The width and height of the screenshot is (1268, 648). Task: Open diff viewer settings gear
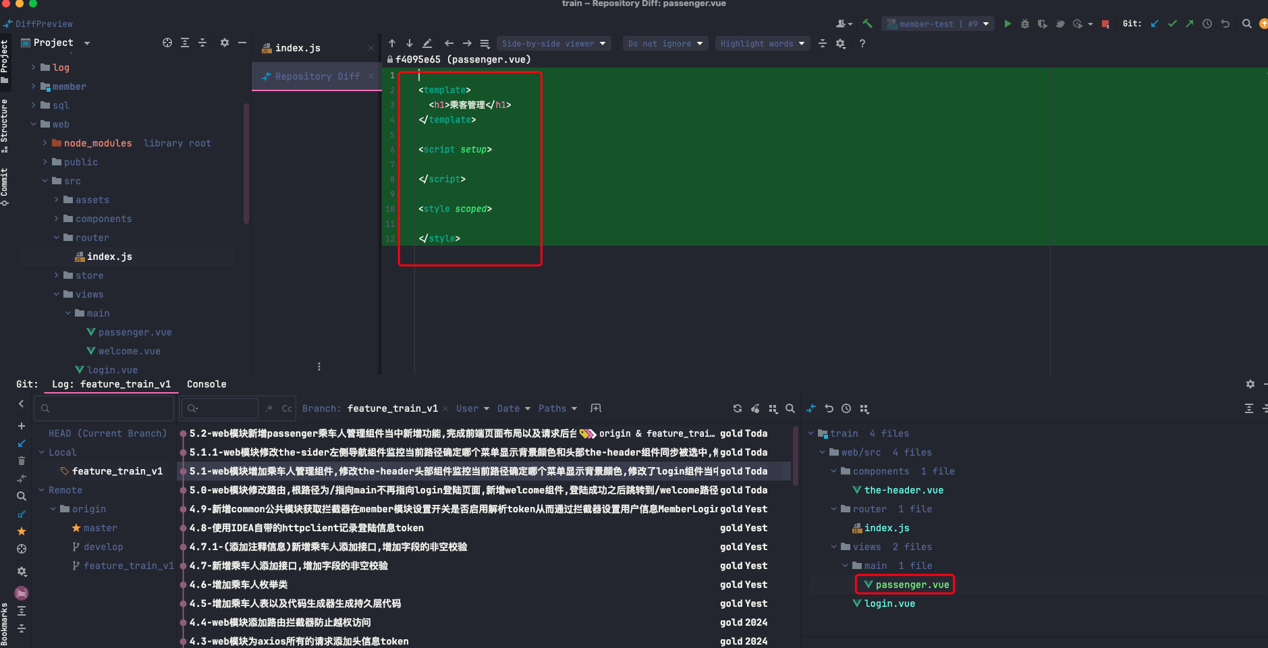click(x=841, y=43)
